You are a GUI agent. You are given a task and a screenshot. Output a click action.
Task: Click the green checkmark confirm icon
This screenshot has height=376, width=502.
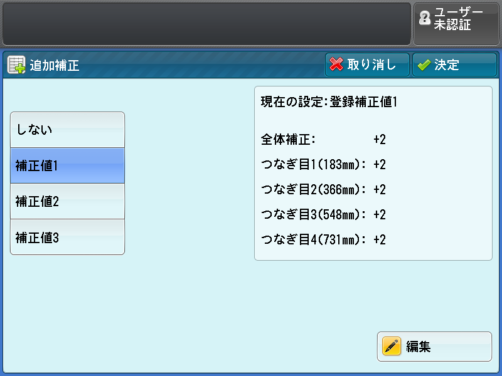point(424,65)
